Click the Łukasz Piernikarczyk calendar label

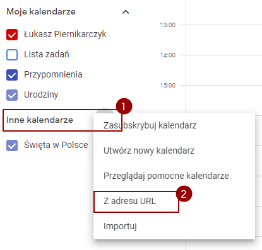pos(65,34)
